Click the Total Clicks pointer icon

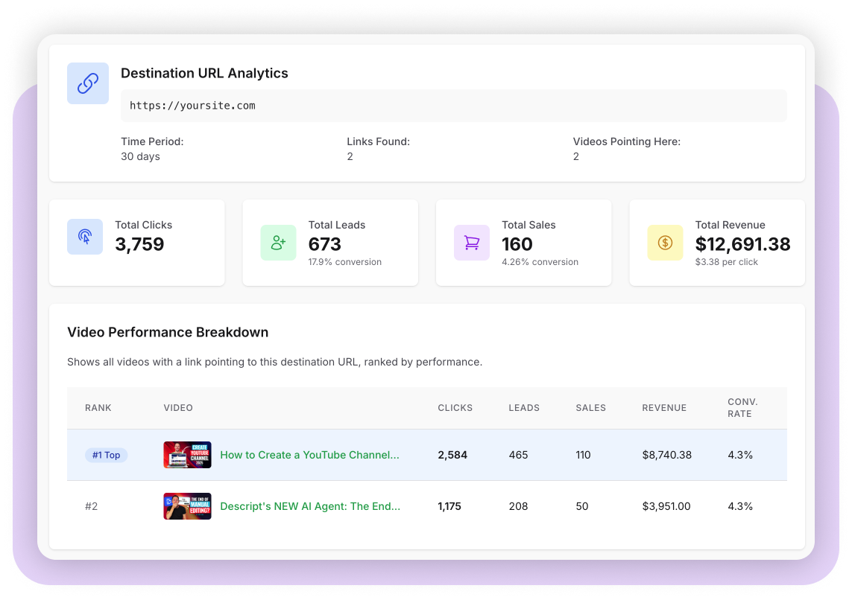[x=85, y=237]
